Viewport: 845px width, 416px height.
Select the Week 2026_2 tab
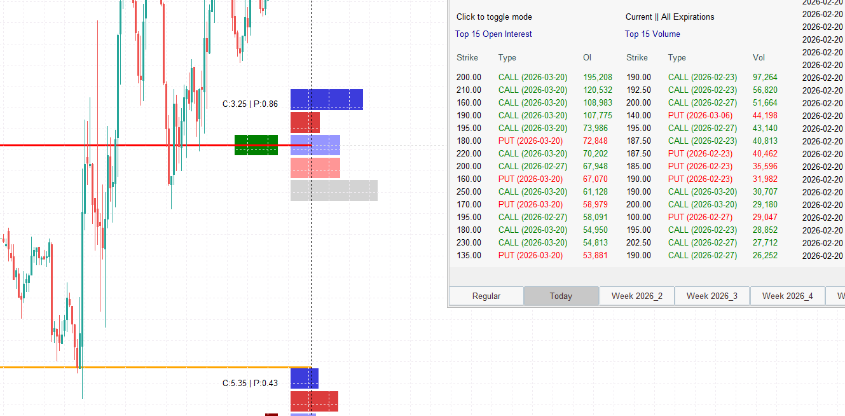636,296
